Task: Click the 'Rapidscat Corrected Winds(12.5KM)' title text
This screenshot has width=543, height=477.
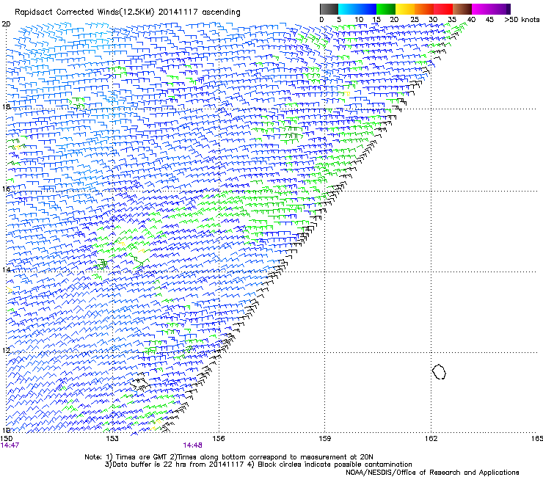Action: 84,12
